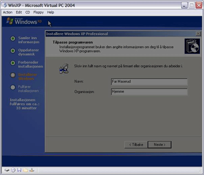The width and height of the screenshot is (204, 175).
Task: Click the Samler inn informasjon step bullet
Action: [13, 38]
